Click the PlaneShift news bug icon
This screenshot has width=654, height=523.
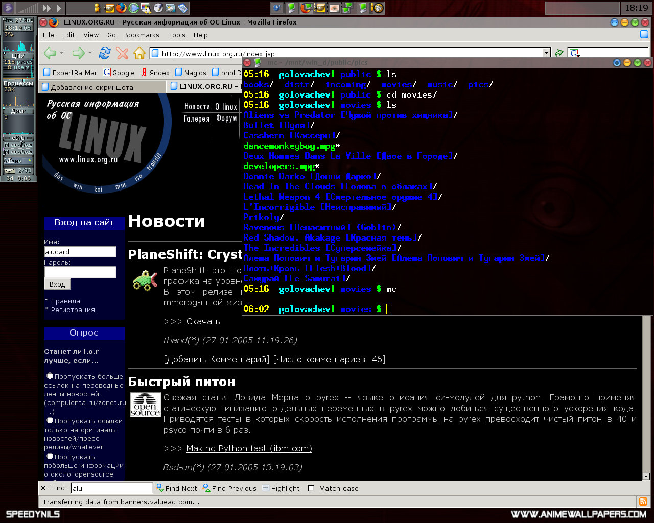[145, 280]
